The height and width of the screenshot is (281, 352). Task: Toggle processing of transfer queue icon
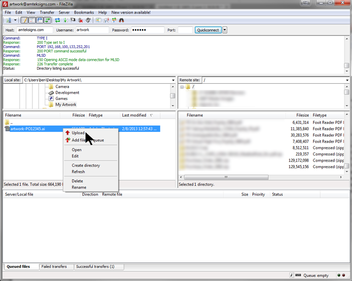coord(65,21)
